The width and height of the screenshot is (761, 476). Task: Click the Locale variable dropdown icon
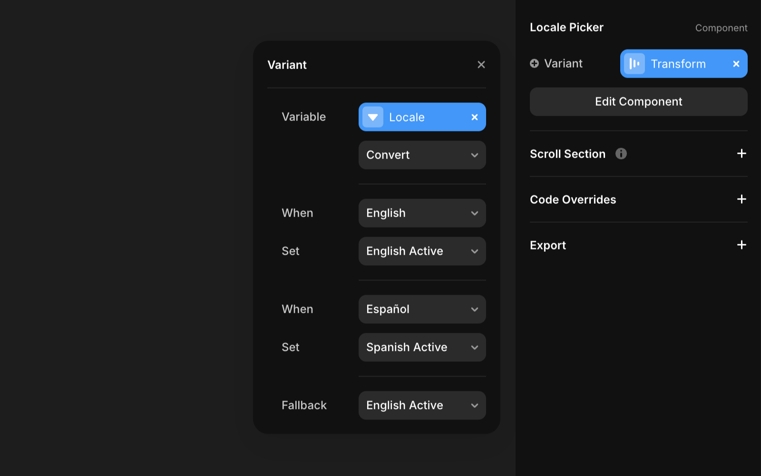point(373,117)
